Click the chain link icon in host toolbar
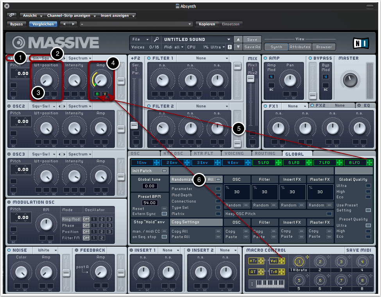 coord(12,16)
